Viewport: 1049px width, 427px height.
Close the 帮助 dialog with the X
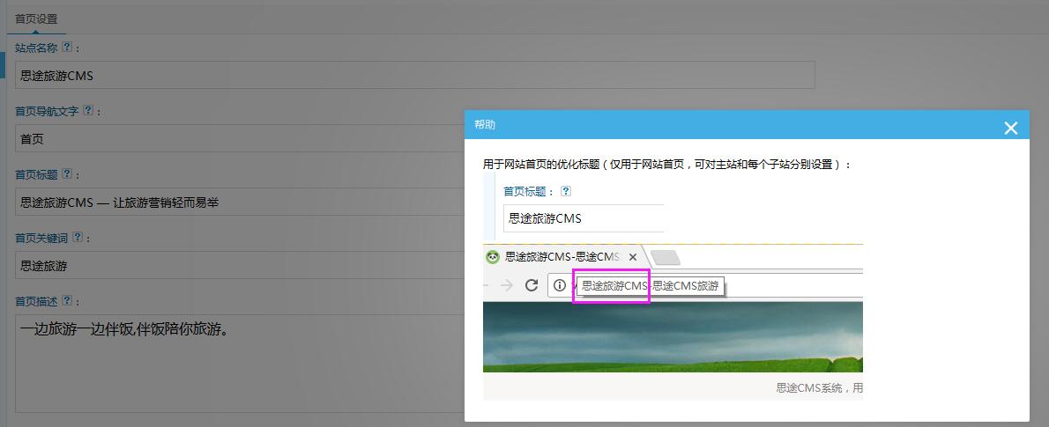point(1010,128)
